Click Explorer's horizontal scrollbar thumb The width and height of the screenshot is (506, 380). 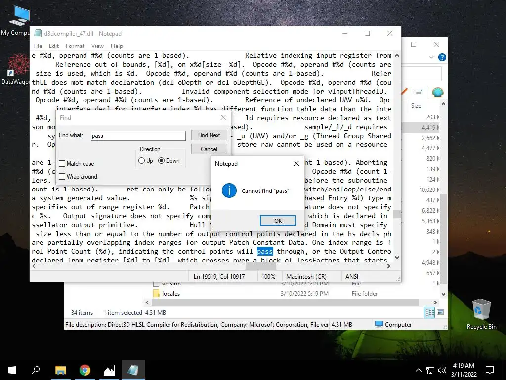pyautogui.click(x=285, y=302)
